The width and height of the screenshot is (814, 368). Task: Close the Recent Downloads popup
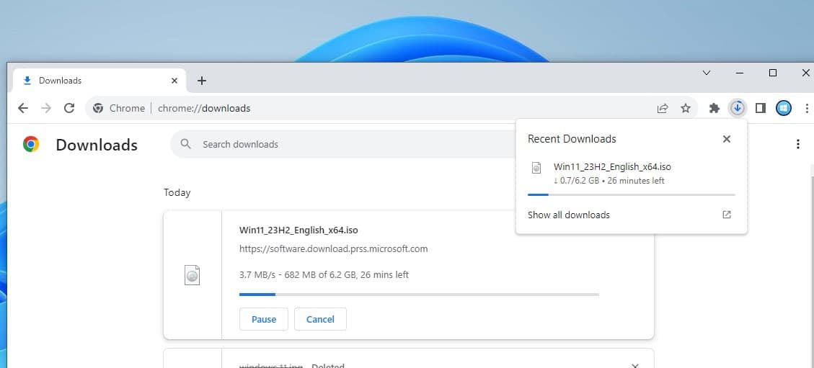point(726,139)
